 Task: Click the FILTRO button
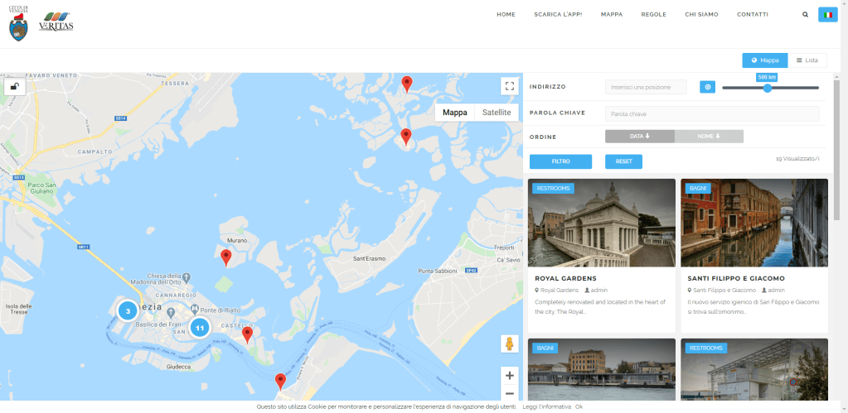(560, 161)
